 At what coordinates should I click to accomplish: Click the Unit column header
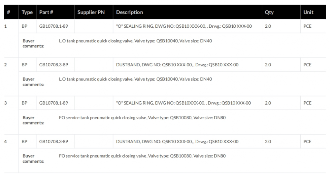308,13
